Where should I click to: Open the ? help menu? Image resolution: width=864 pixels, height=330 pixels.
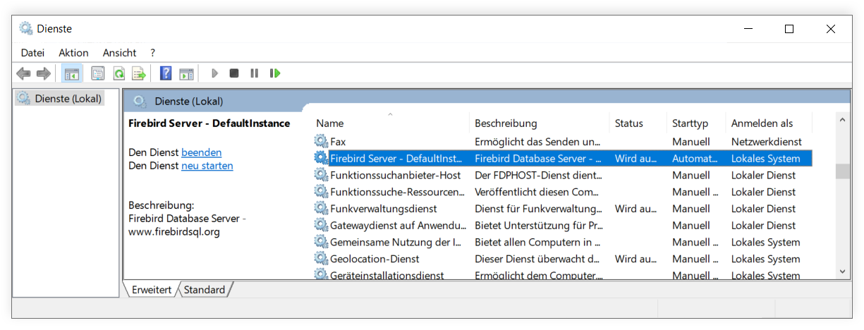[x=152, y=53]
